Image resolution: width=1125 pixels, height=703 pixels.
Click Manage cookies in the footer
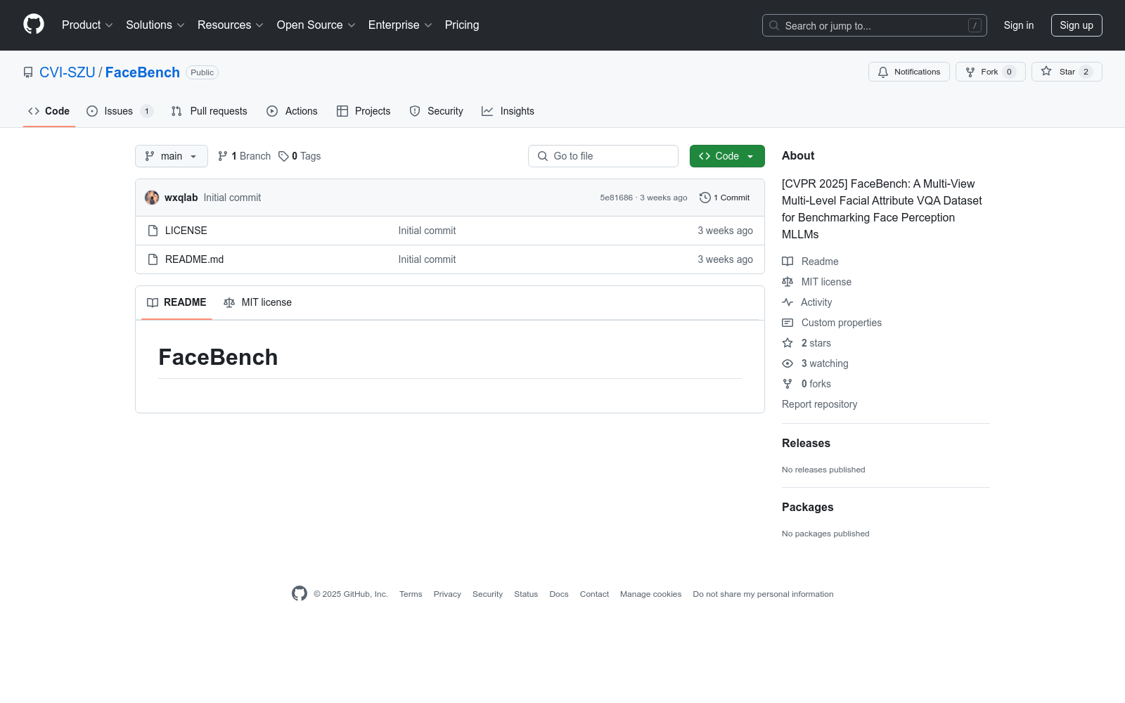[650, 594]
